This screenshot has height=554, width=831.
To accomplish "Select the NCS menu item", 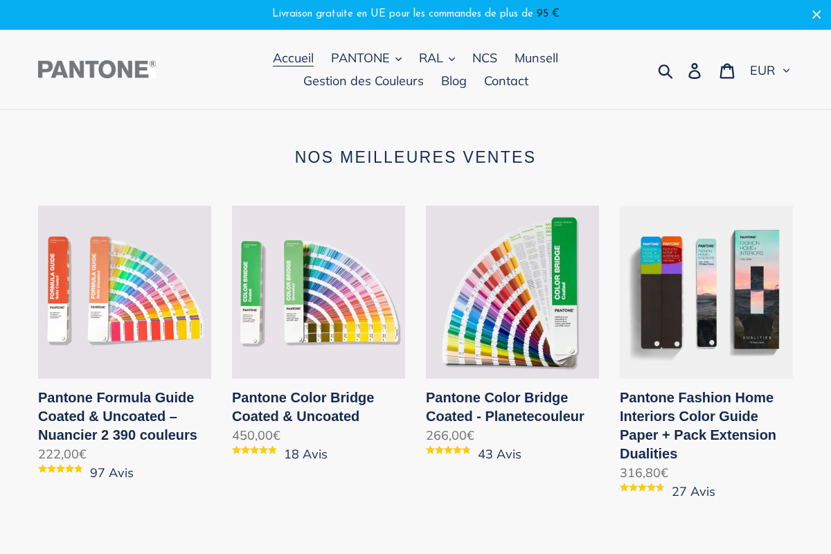I will tap(485, 57).
